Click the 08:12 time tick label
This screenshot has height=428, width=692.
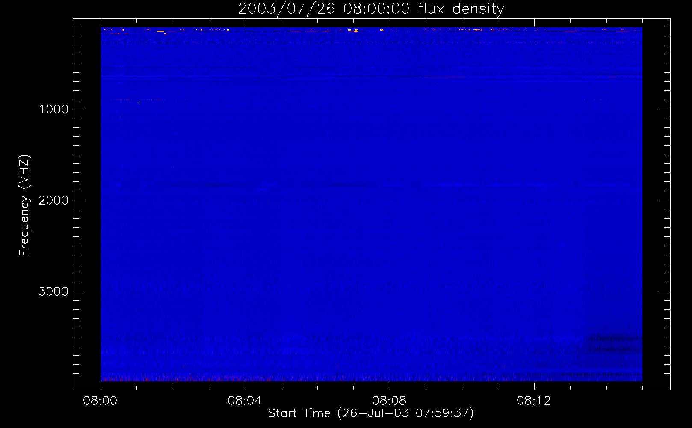(534, 401)
